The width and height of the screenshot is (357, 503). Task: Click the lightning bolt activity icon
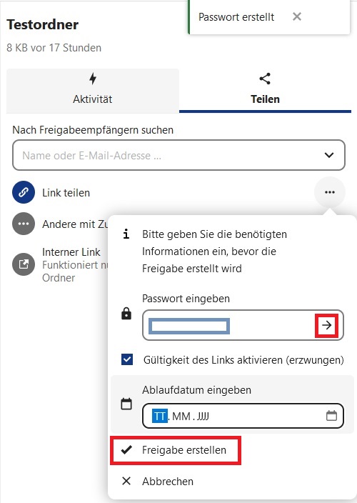tap(93, 79)
